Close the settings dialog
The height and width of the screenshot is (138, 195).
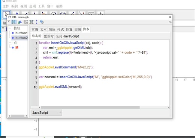[170, 17]
